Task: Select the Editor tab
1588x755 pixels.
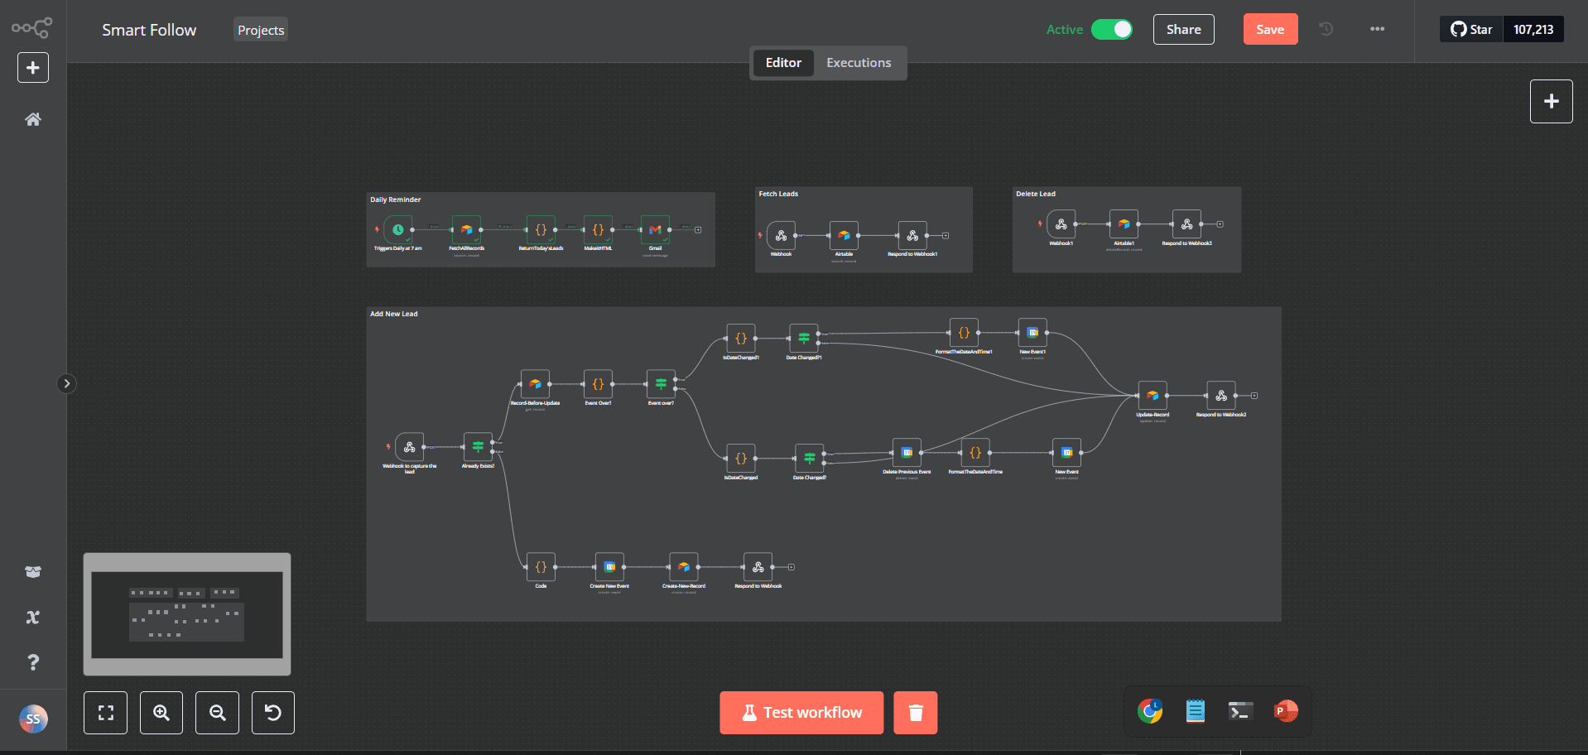Action: pos(783,63)
